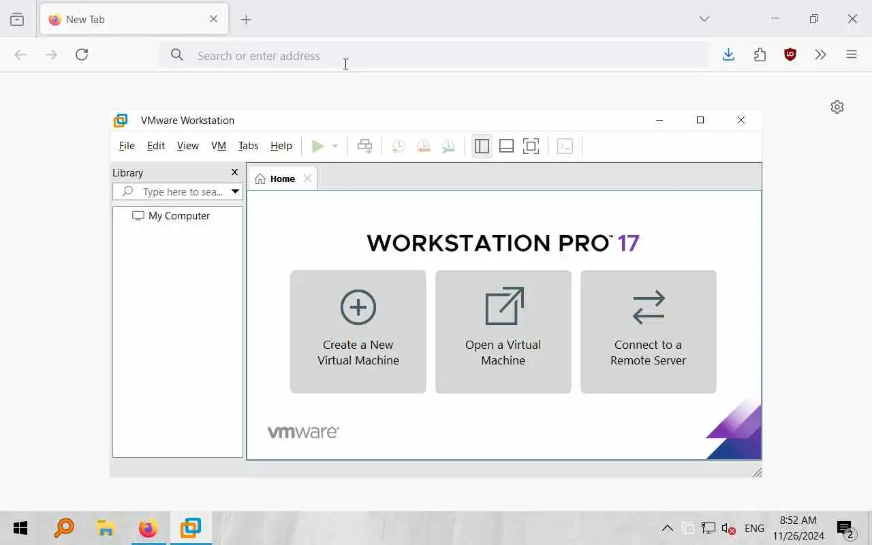Click the Revert to Snapshot icon
Viewport: 872px width, 545px height.
pyautogui.click(x=424, y=146)
